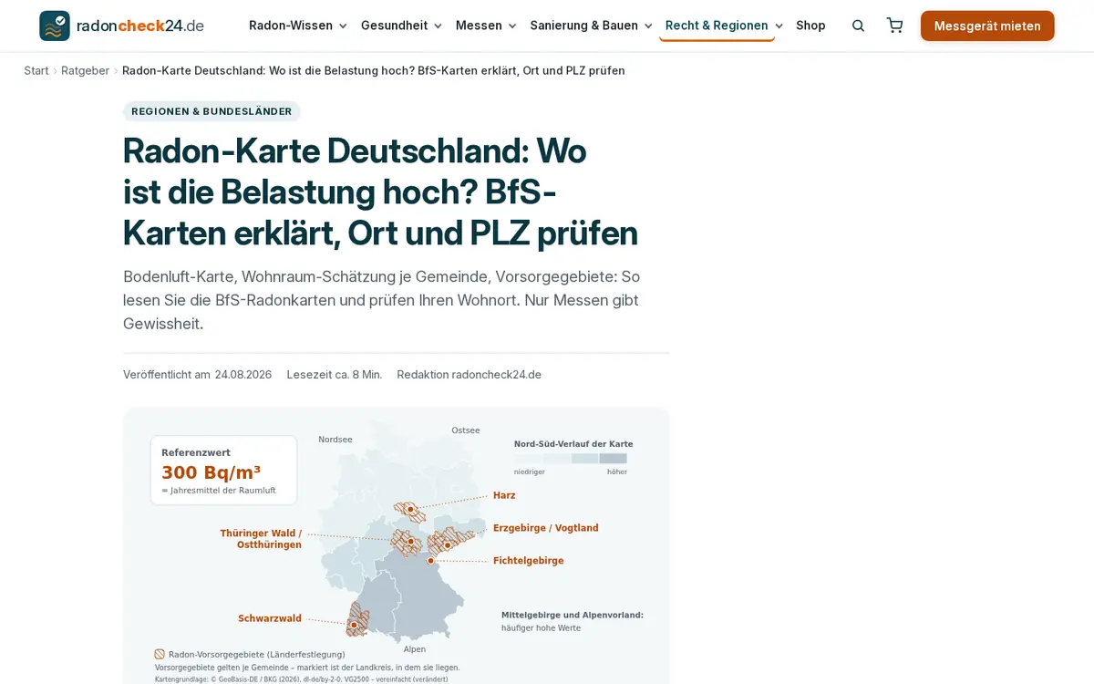The width and height of the screenshot is (1094, 684).
Task: Click the darkest 'höher' legend swatch
Action: pos(613,459)
